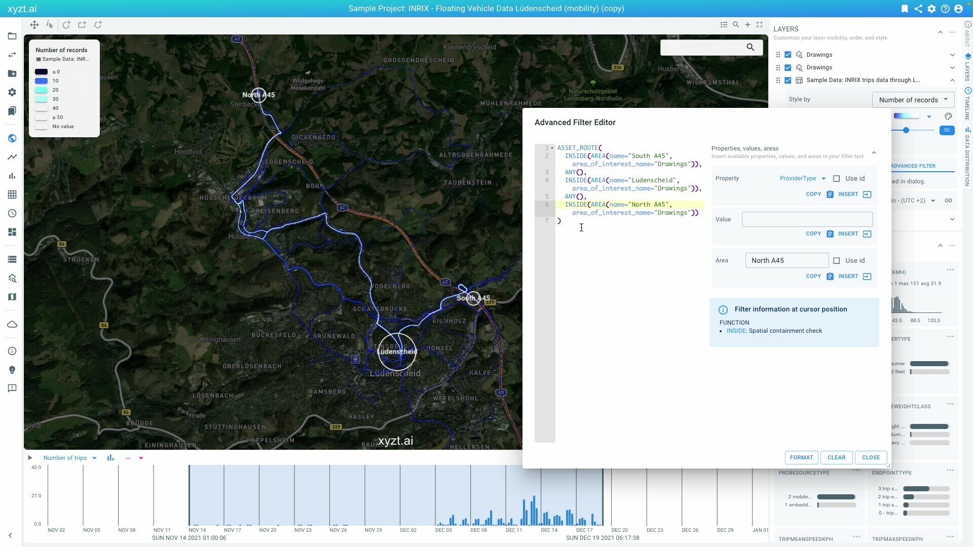Open the user account icon

click(958, 9)
